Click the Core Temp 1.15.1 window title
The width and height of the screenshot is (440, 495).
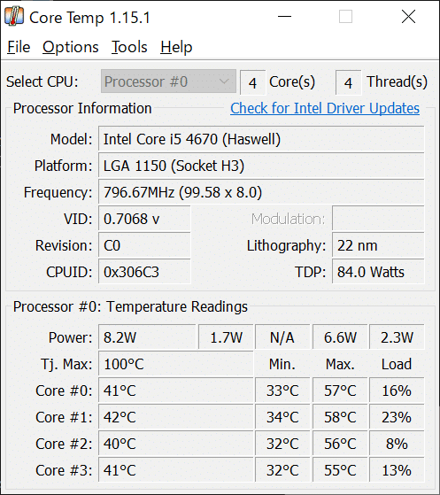[x=89, y=18]
